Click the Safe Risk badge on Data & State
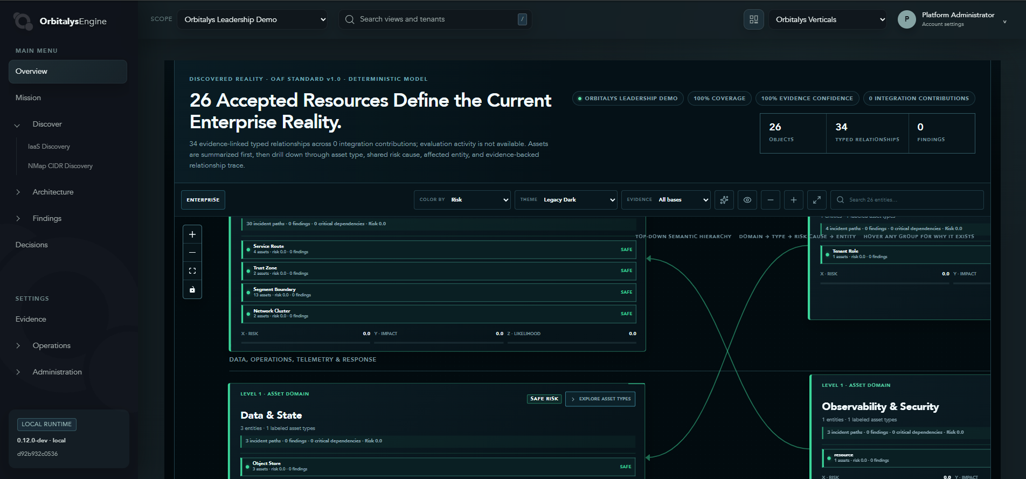The width and height of the screenshot is (1026, 479). click(x=544, y=399)
